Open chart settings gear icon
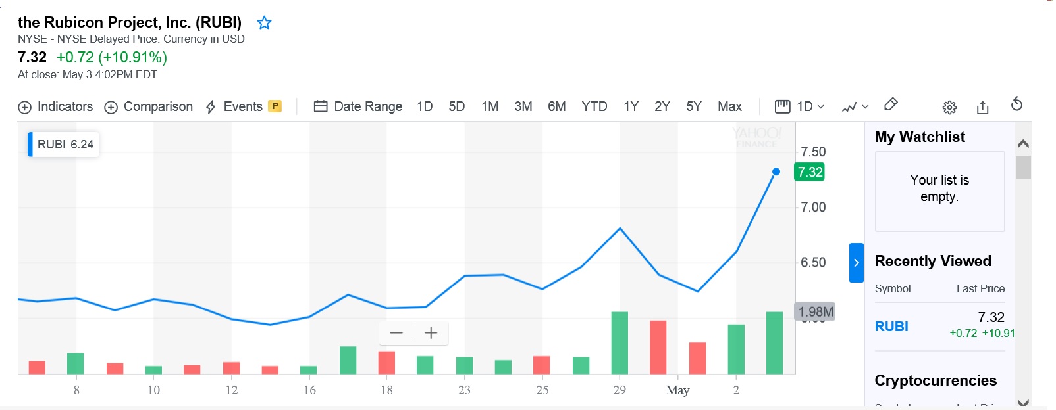The width and height of the screenshot is (1056, 410). pyautogui.click(x=949, y=107)
